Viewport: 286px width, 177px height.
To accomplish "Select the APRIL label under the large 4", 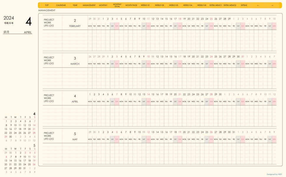I will click(x=28, y=32).
